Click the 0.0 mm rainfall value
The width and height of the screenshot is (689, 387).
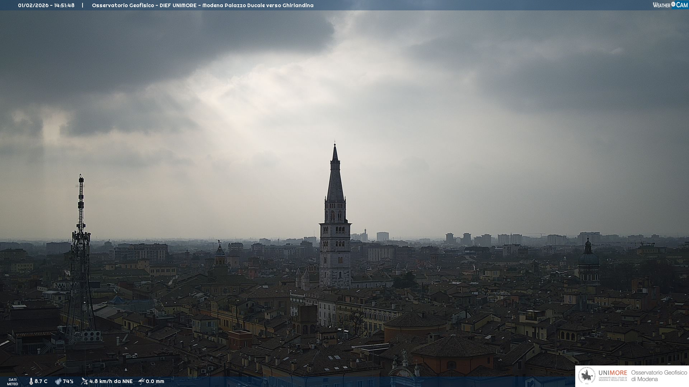(155, 381)
